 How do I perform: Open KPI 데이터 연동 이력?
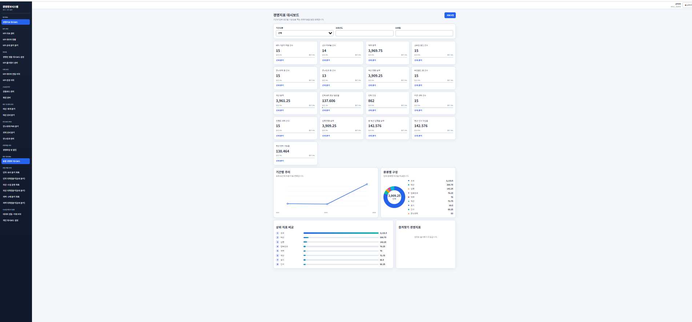point(16,74)
